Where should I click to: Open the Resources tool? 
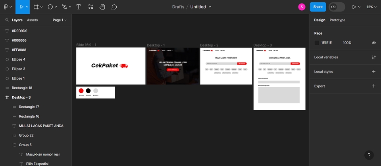(90, 7)
